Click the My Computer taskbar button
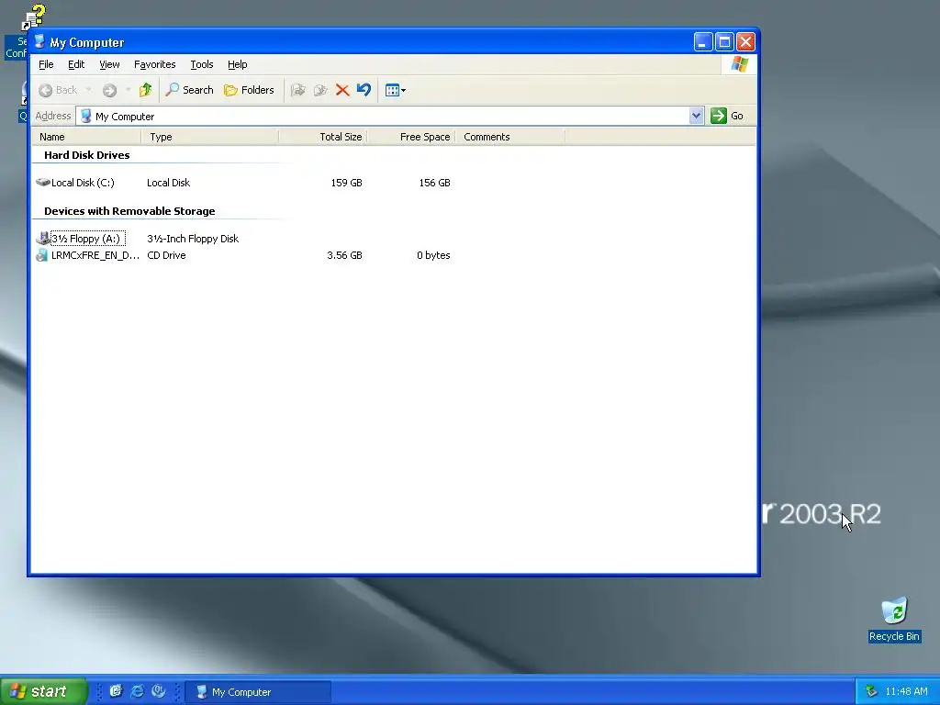The height and width of the screenshot is (705, 940). pos(258,692)
